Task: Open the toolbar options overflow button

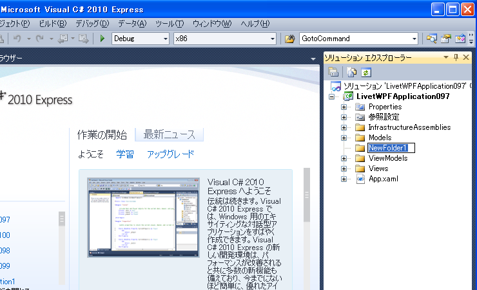Action: tap(471, 39)
